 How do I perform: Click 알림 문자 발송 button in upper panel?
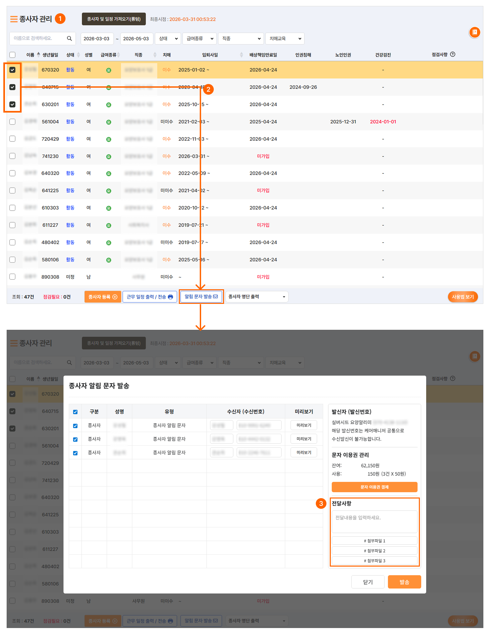click(x=201, y=297)
